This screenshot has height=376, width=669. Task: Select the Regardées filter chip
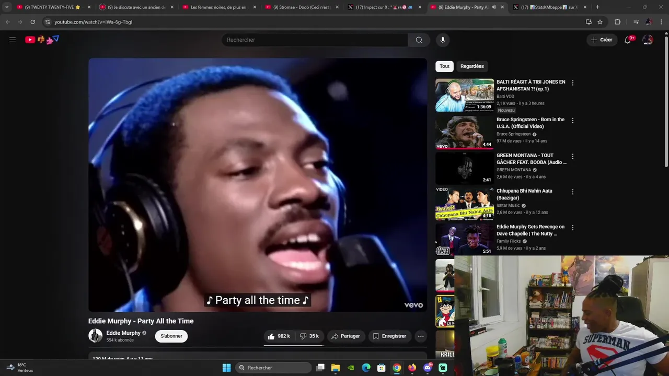coord(472,66)
